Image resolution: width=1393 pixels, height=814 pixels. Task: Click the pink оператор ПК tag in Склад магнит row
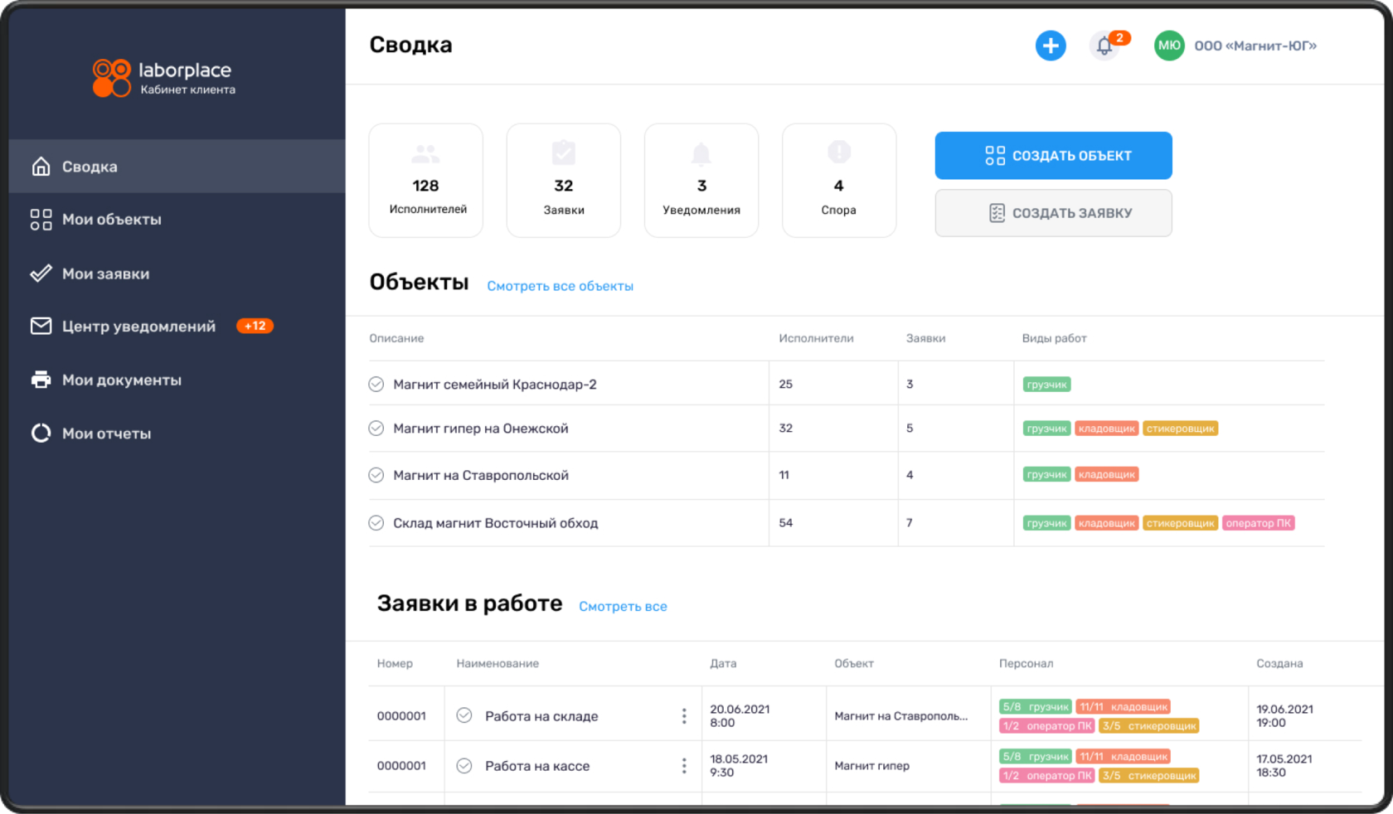tap(1259, 523)
